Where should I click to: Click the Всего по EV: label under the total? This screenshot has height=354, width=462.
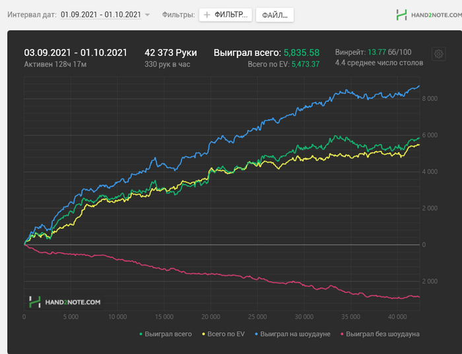point(269,64)
